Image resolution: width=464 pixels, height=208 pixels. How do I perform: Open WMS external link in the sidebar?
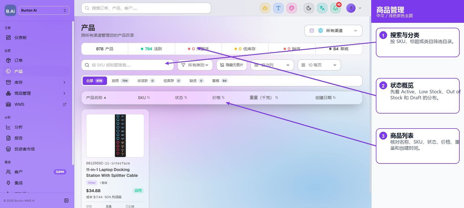click(x=36, y=104)
